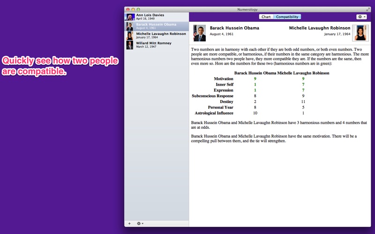The height and width of the screenshot is (234, 375).
Task: Select Ann Lois Davies in the list
Action: (157, 17)
